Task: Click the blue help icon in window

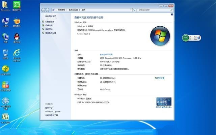Action: point(172,15)
